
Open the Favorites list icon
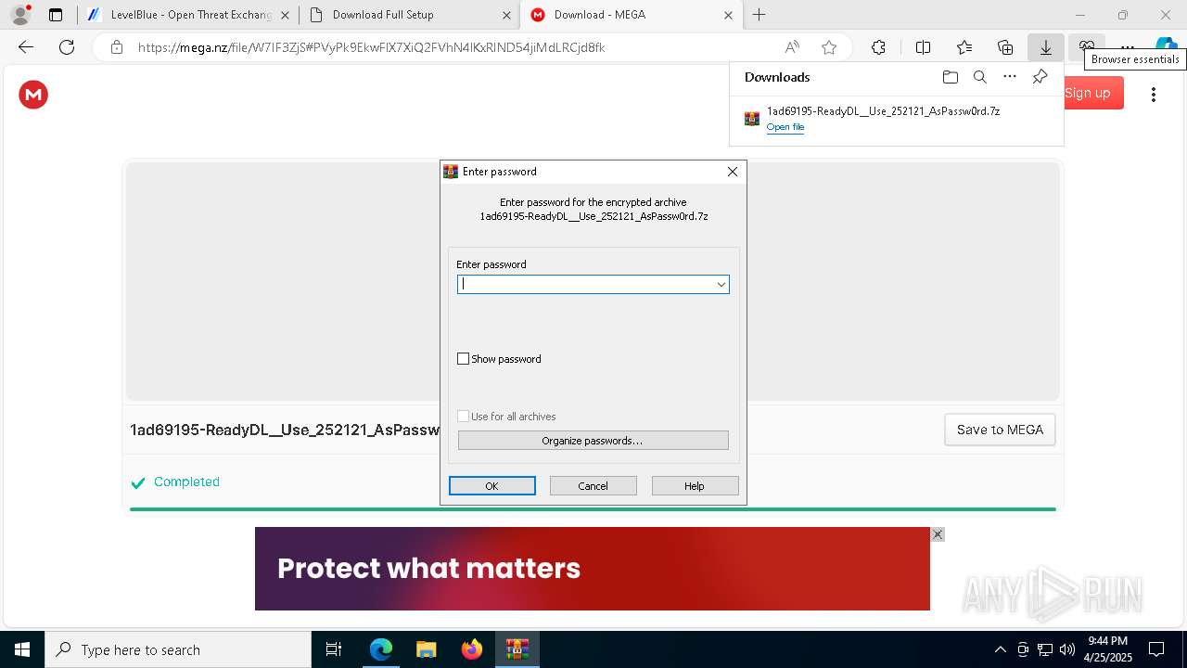point(964,47)
